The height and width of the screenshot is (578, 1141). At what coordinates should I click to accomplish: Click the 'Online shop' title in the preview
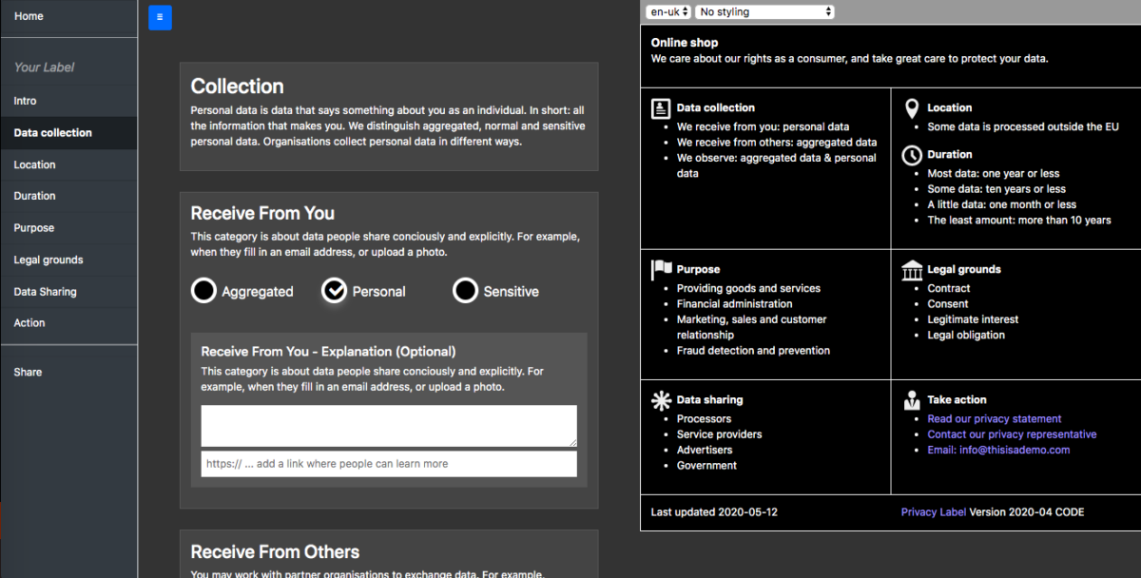click(685, 43)
